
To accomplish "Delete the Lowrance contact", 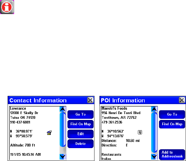I will pyautogui.click(x=80, y=144).
